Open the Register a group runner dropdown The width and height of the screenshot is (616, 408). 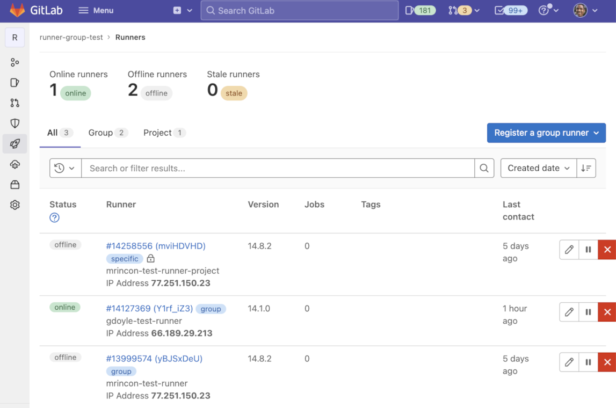pyautogui.click(x=546, y=133)
